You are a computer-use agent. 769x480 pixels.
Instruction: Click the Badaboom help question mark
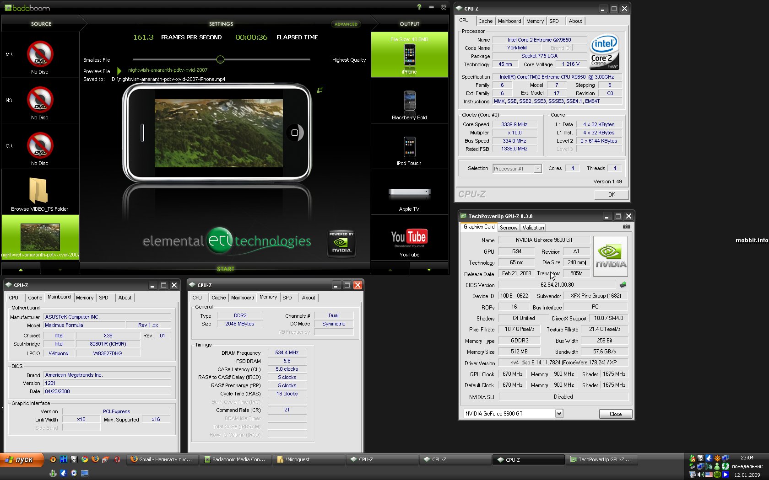click(x=419, y=7)
